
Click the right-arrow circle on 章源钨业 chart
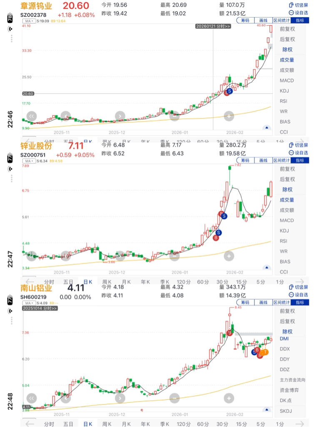point(120,116)
